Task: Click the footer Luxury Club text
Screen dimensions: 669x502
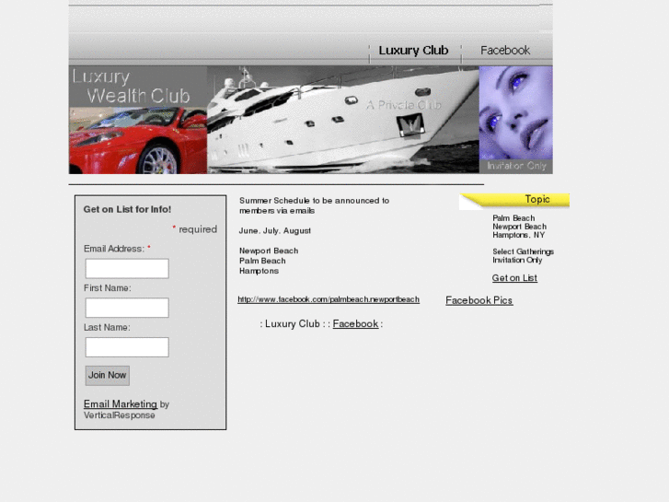Action: [x=293, y=324]
